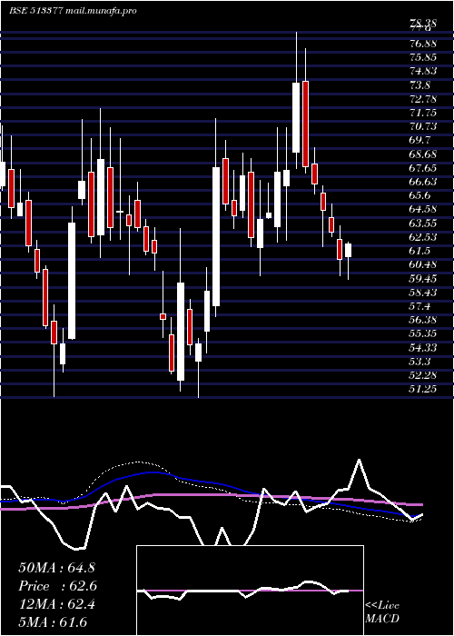Select the 5MA : 61.6 readout
The image size is (454, 636).
53,622
